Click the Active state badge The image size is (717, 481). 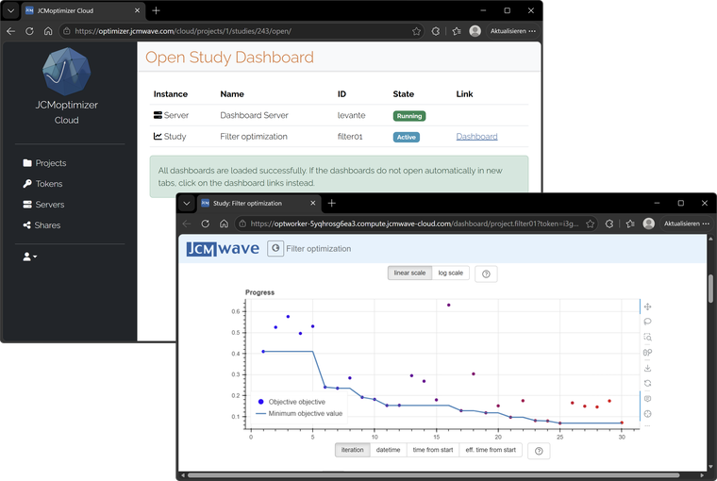(406, 137)
